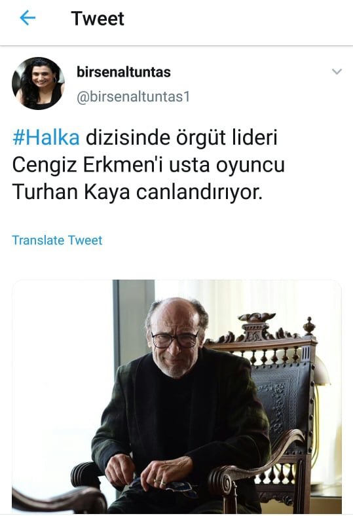Select the @birsenaltuntas1 handle

point(133,97)
